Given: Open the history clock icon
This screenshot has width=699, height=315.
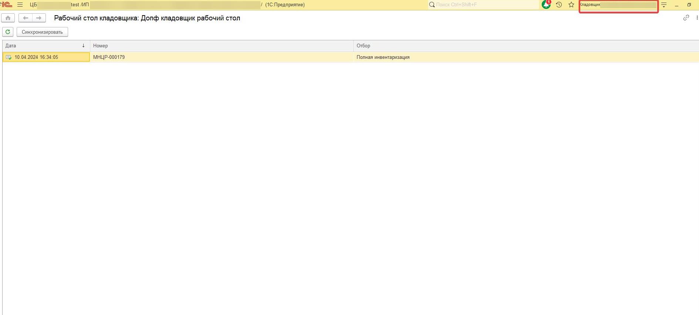Looking at the screenshot, I should pos(559,5).
